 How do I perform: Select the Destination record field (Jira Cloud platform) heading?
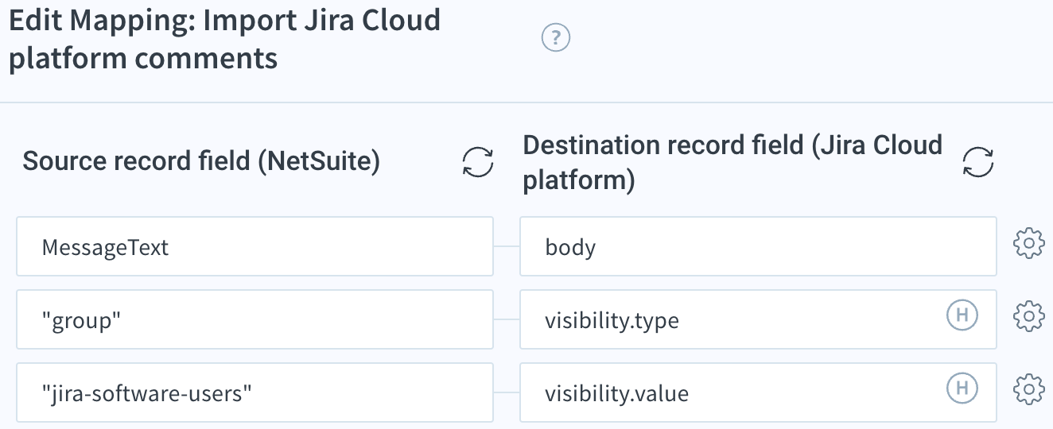click(x=732, y=163)
